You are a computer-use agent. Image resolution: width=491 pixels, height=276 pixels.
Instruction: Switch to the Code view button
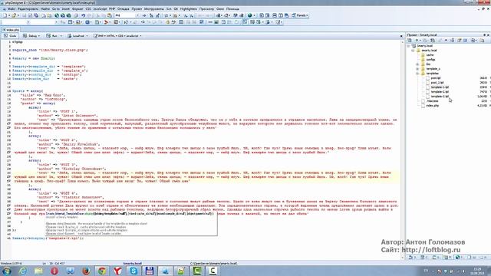10,36
